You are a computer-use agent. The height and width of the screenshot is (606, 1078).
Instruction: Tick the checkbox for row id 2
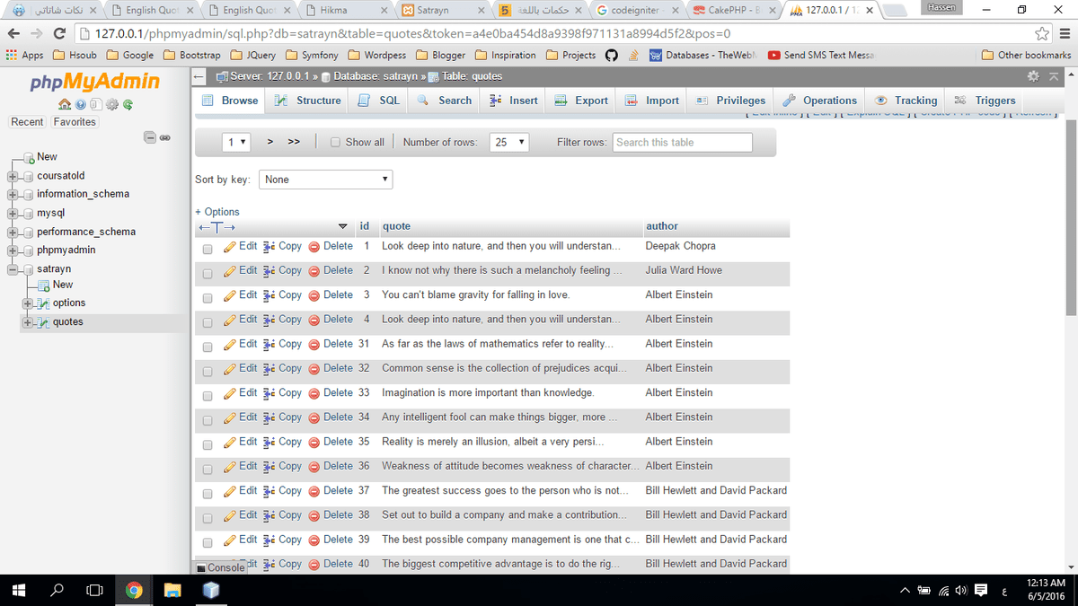tap(208, 273)
